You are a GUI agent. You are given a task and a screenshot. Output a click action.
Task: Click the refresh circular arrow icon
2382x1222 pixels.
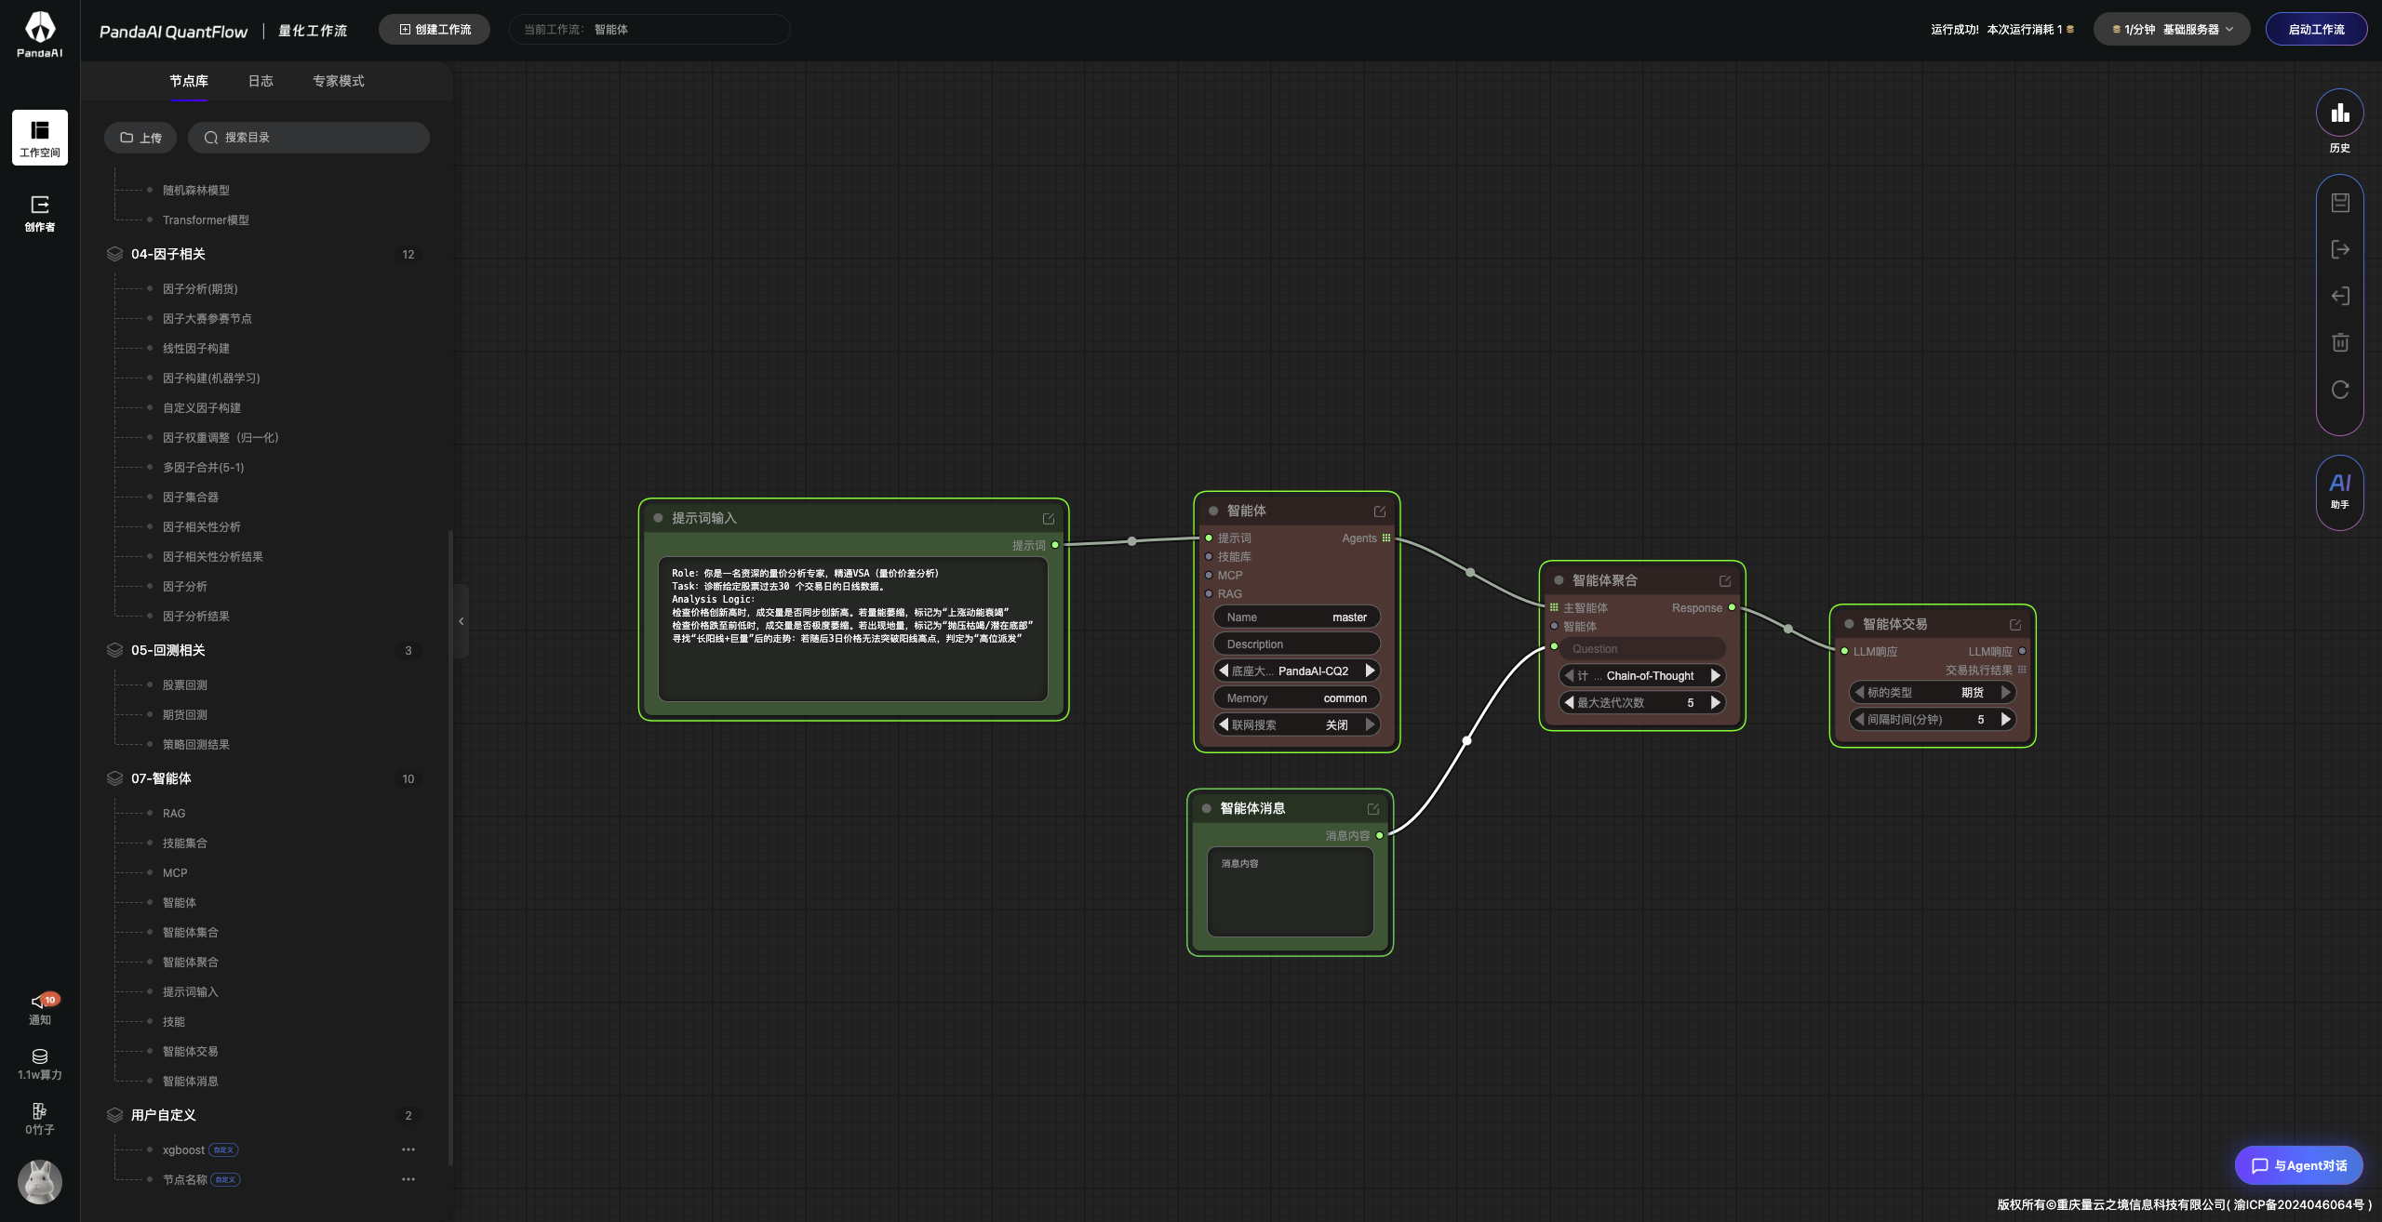pyautogui.click(x=2340, y=390)
